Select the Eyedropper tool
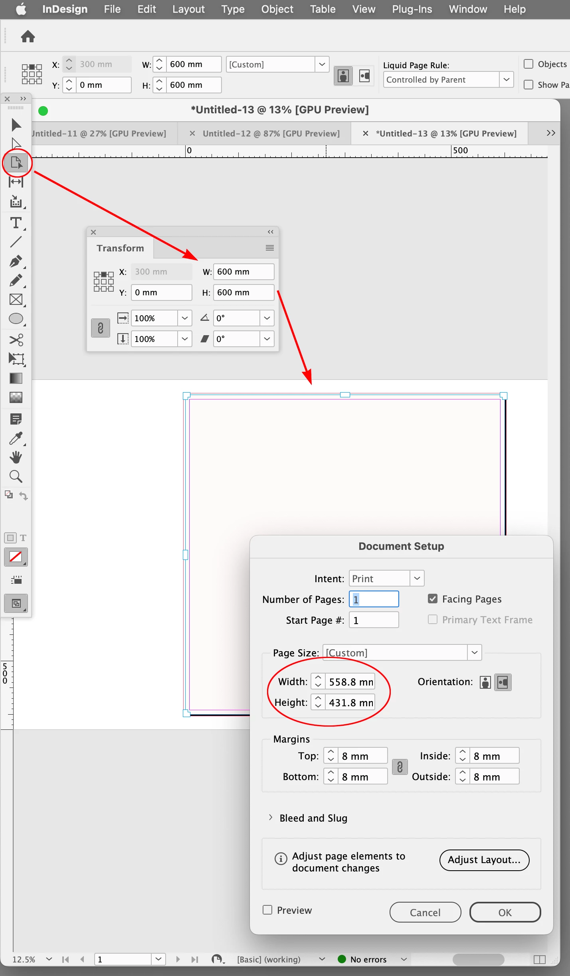The height and width of the screenshot is (976, 570). [x=16, y=438]
